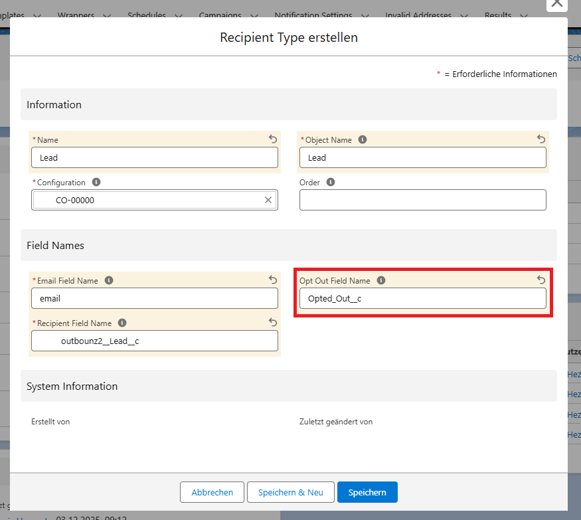This screenshot has height=520, width=581.
Task: Click Speichern & Neu button
Action: tap(290, 492)
